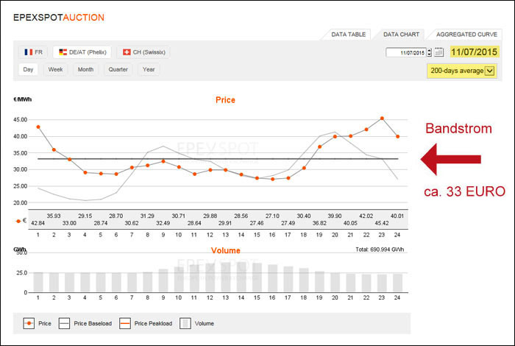The image size is (515, 346).
Task: Switch to Month view
Action: click(x=86, y=70)
